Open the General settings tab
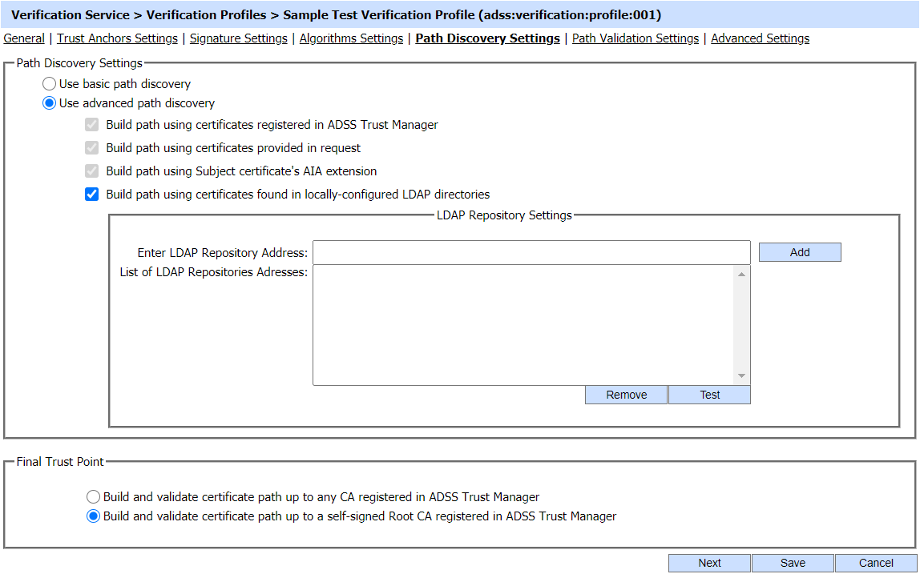Viewport: 920px width, 574px height. coord(24,38)
